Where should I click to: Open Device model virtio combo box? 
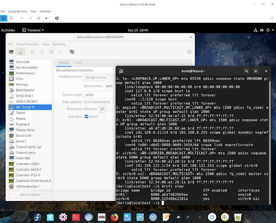coord(100,95)
